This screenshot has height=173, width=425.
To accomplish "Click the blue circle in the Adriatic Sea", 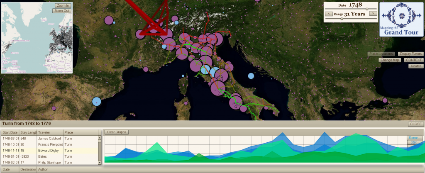I will pyautogui.click(x=251, y=76).
